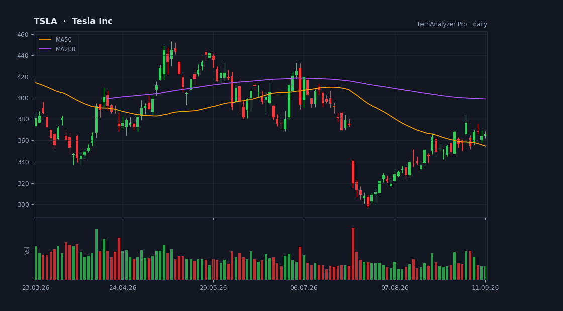This screenshot has width=563, height=311.
Task: Click the 320 price axis label
Action: pyautogui.click(x=23, y=184)
